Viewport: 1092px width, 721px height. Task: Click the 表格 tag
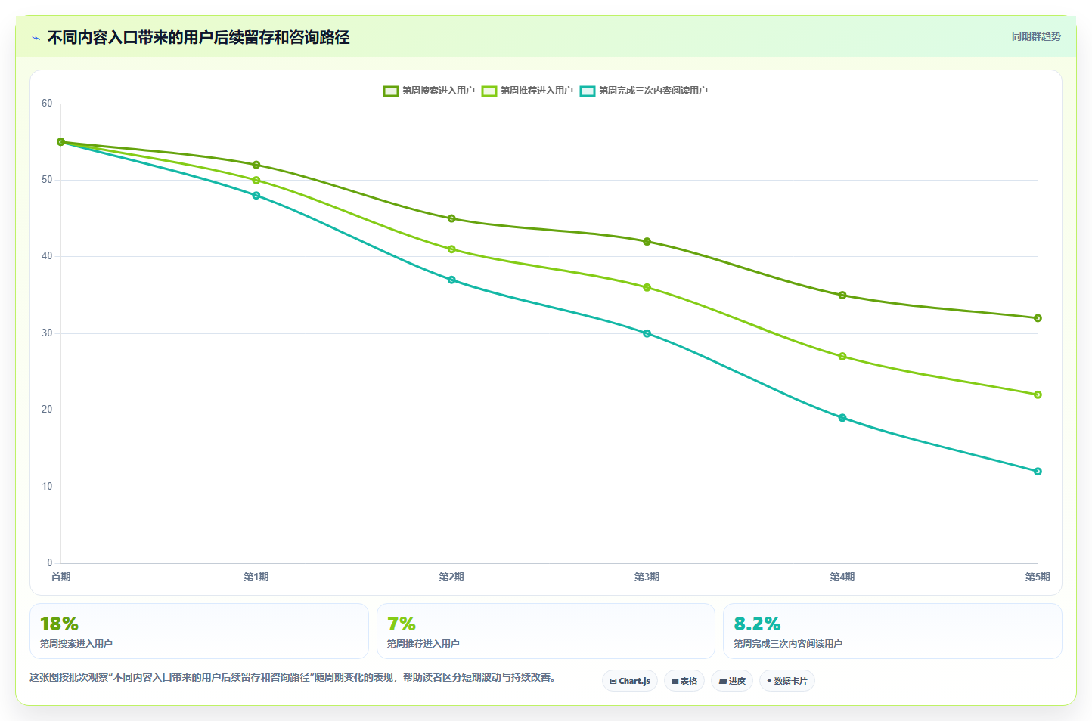pyautogui.click(x=684, y=681)
